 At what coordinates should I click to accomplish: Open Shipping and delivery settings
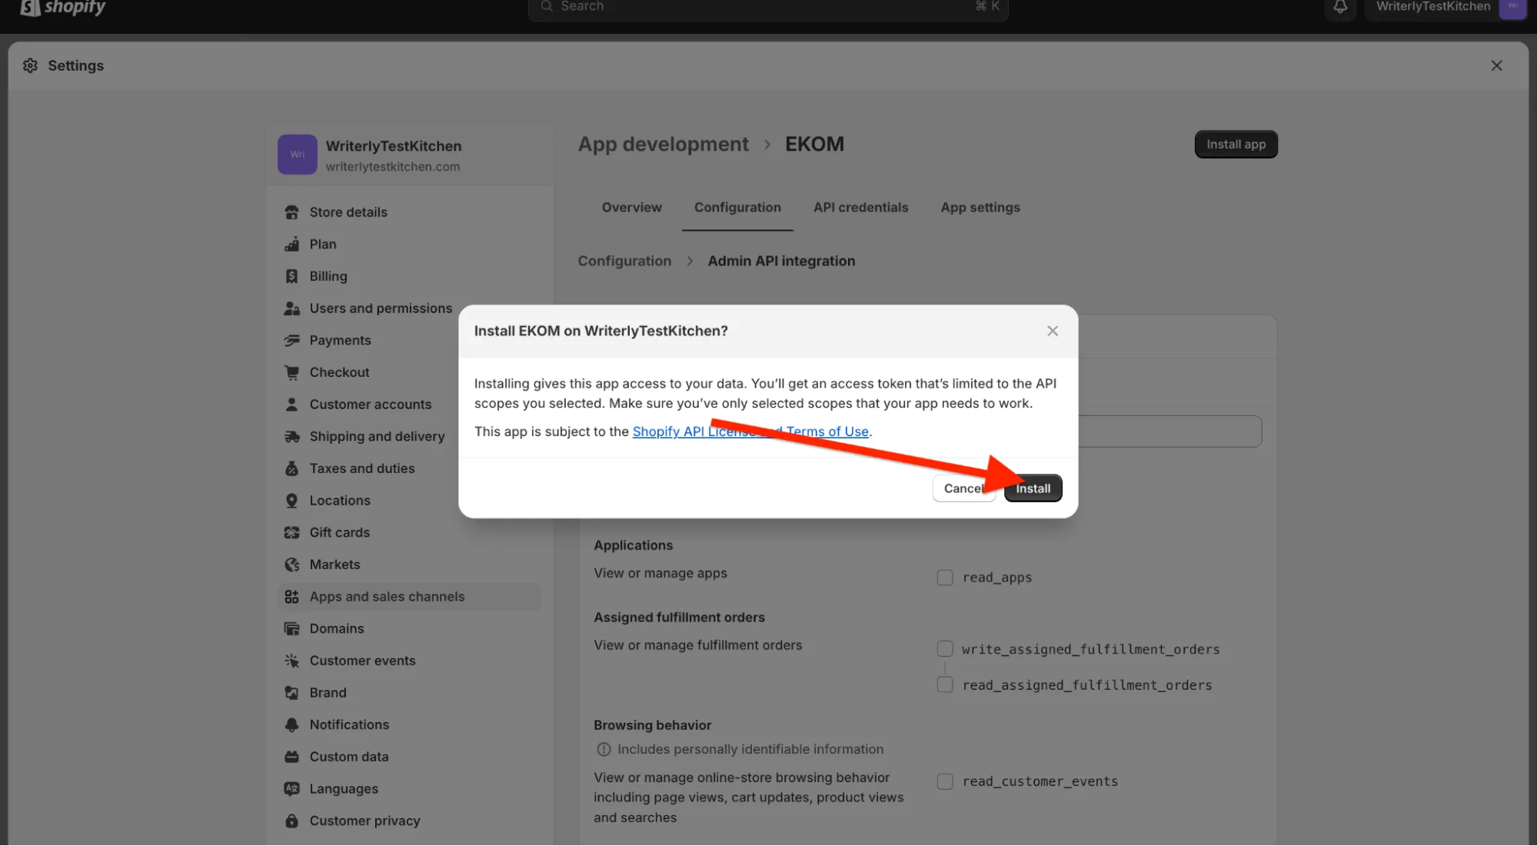tap(409, 437)
